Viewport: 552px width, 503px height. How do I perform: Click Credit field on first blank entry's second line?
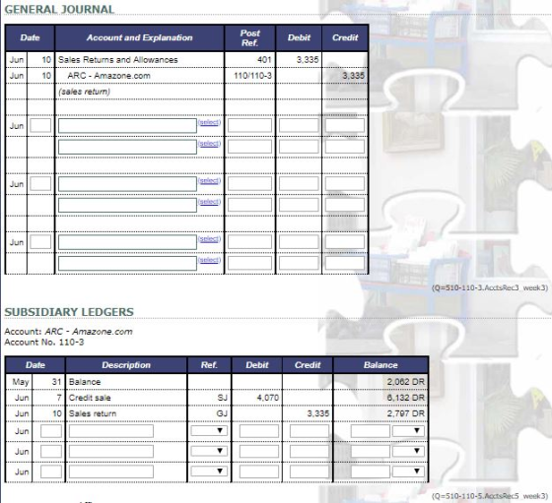pos(345,147)
